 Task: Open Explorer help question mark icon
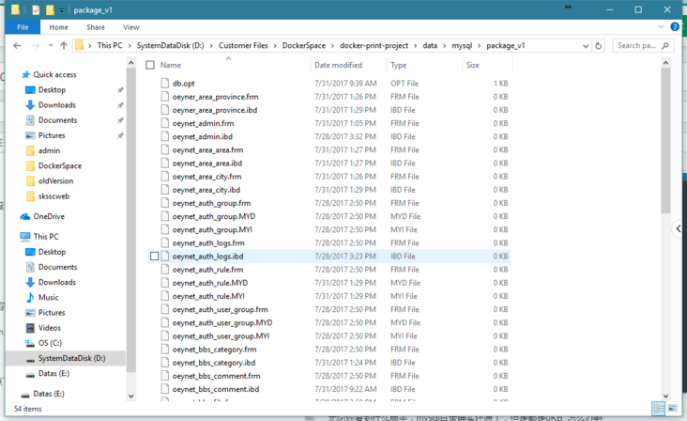click(x=675, y=27)
